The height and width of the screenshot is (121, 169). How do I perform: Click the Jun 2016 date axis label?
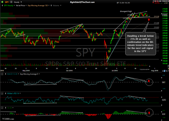coord(69,70)
